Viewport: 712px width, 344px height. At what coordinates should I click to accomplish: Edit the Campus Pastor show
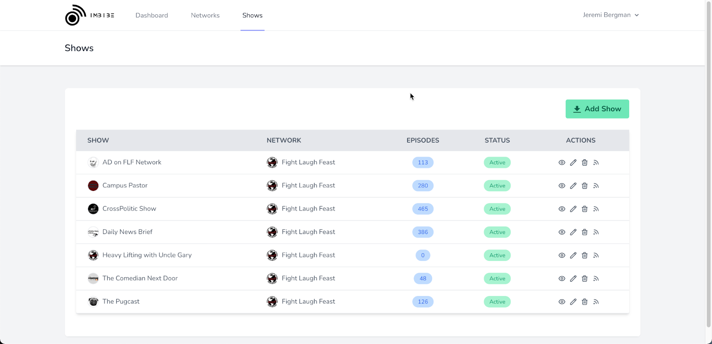click(573, 186)
